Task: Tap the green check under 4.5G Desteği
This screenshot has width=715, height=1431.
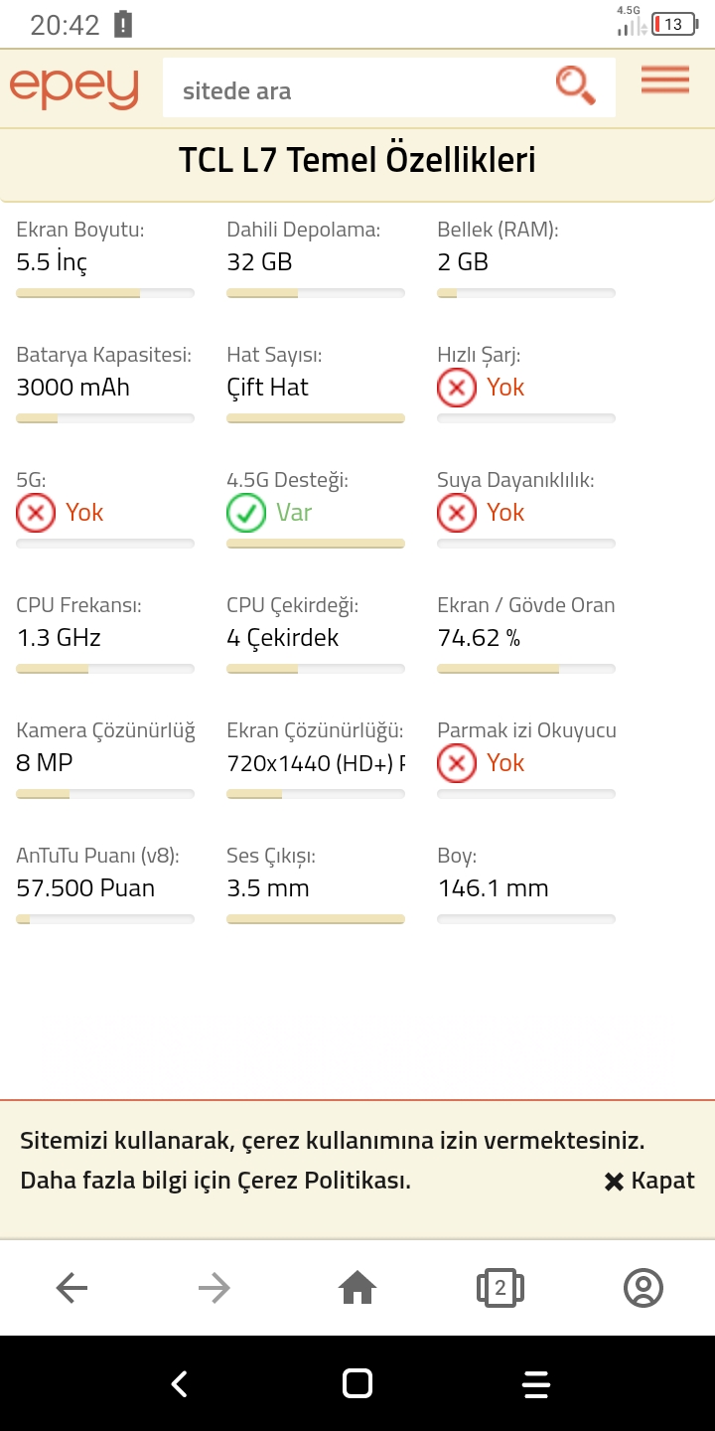Action: tap(246, 513)
